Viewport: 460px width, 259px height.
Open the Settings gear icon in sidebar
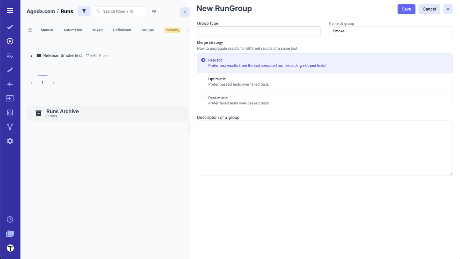pos(10,141)
